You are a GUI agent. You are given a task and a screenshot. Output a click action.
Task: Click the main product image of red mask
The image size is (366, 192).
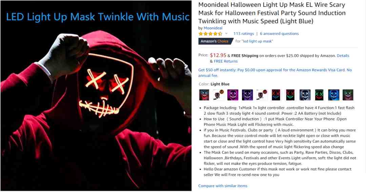pyautogui.click(x=96, y=96)
